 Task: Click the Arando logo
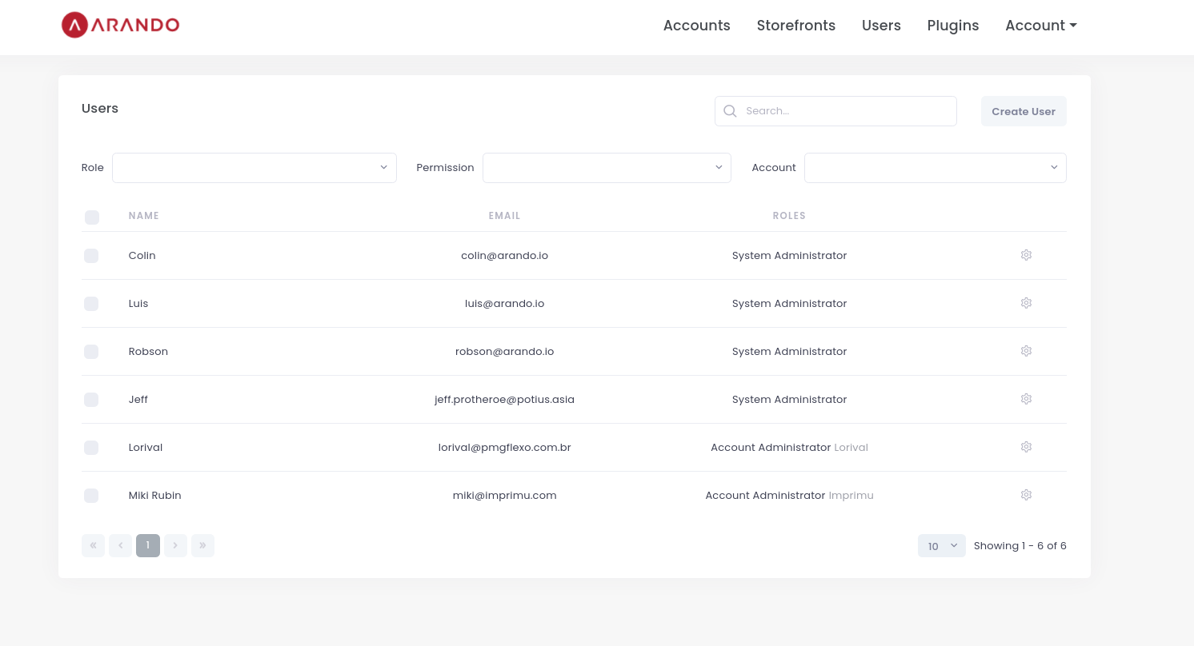tap(120, 25)
